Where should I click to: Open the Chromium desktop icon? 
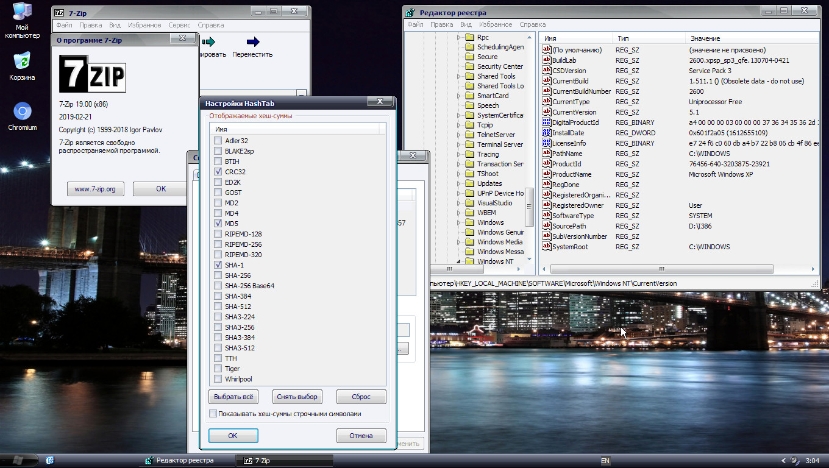[x=23, y=112]
